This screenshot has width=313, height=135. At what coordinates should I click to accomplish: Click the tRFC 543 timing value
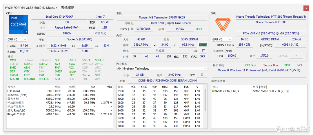click(x=202, y=56)
